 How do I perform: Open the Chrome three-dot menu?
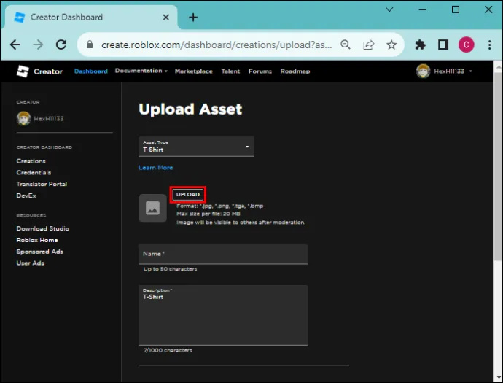[x=490, y=45]
